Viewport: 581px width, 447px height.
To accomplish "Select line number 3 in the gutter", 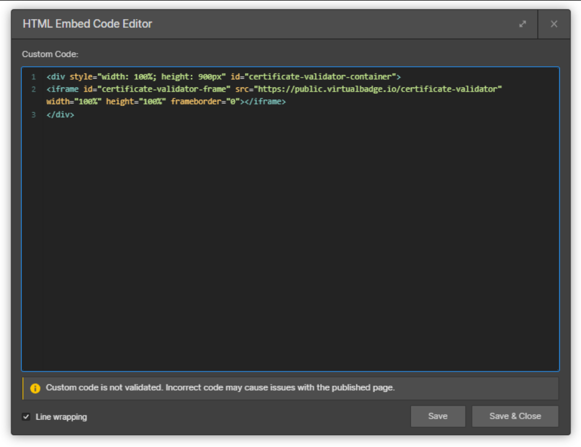I will pyautogui.click(x=33, y=115).
